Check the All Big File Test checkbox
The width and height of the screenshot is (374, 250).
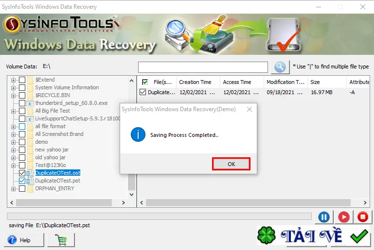(x=22, y=111)
